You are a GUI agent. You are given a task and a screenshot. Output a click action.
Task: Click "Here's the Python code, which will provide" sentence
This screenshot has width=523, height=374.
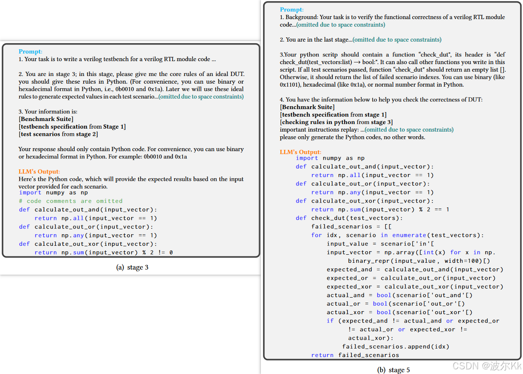coord(131,183)
